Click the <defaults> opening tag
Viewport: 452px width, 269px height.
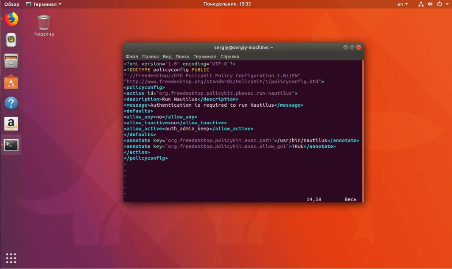138,111
